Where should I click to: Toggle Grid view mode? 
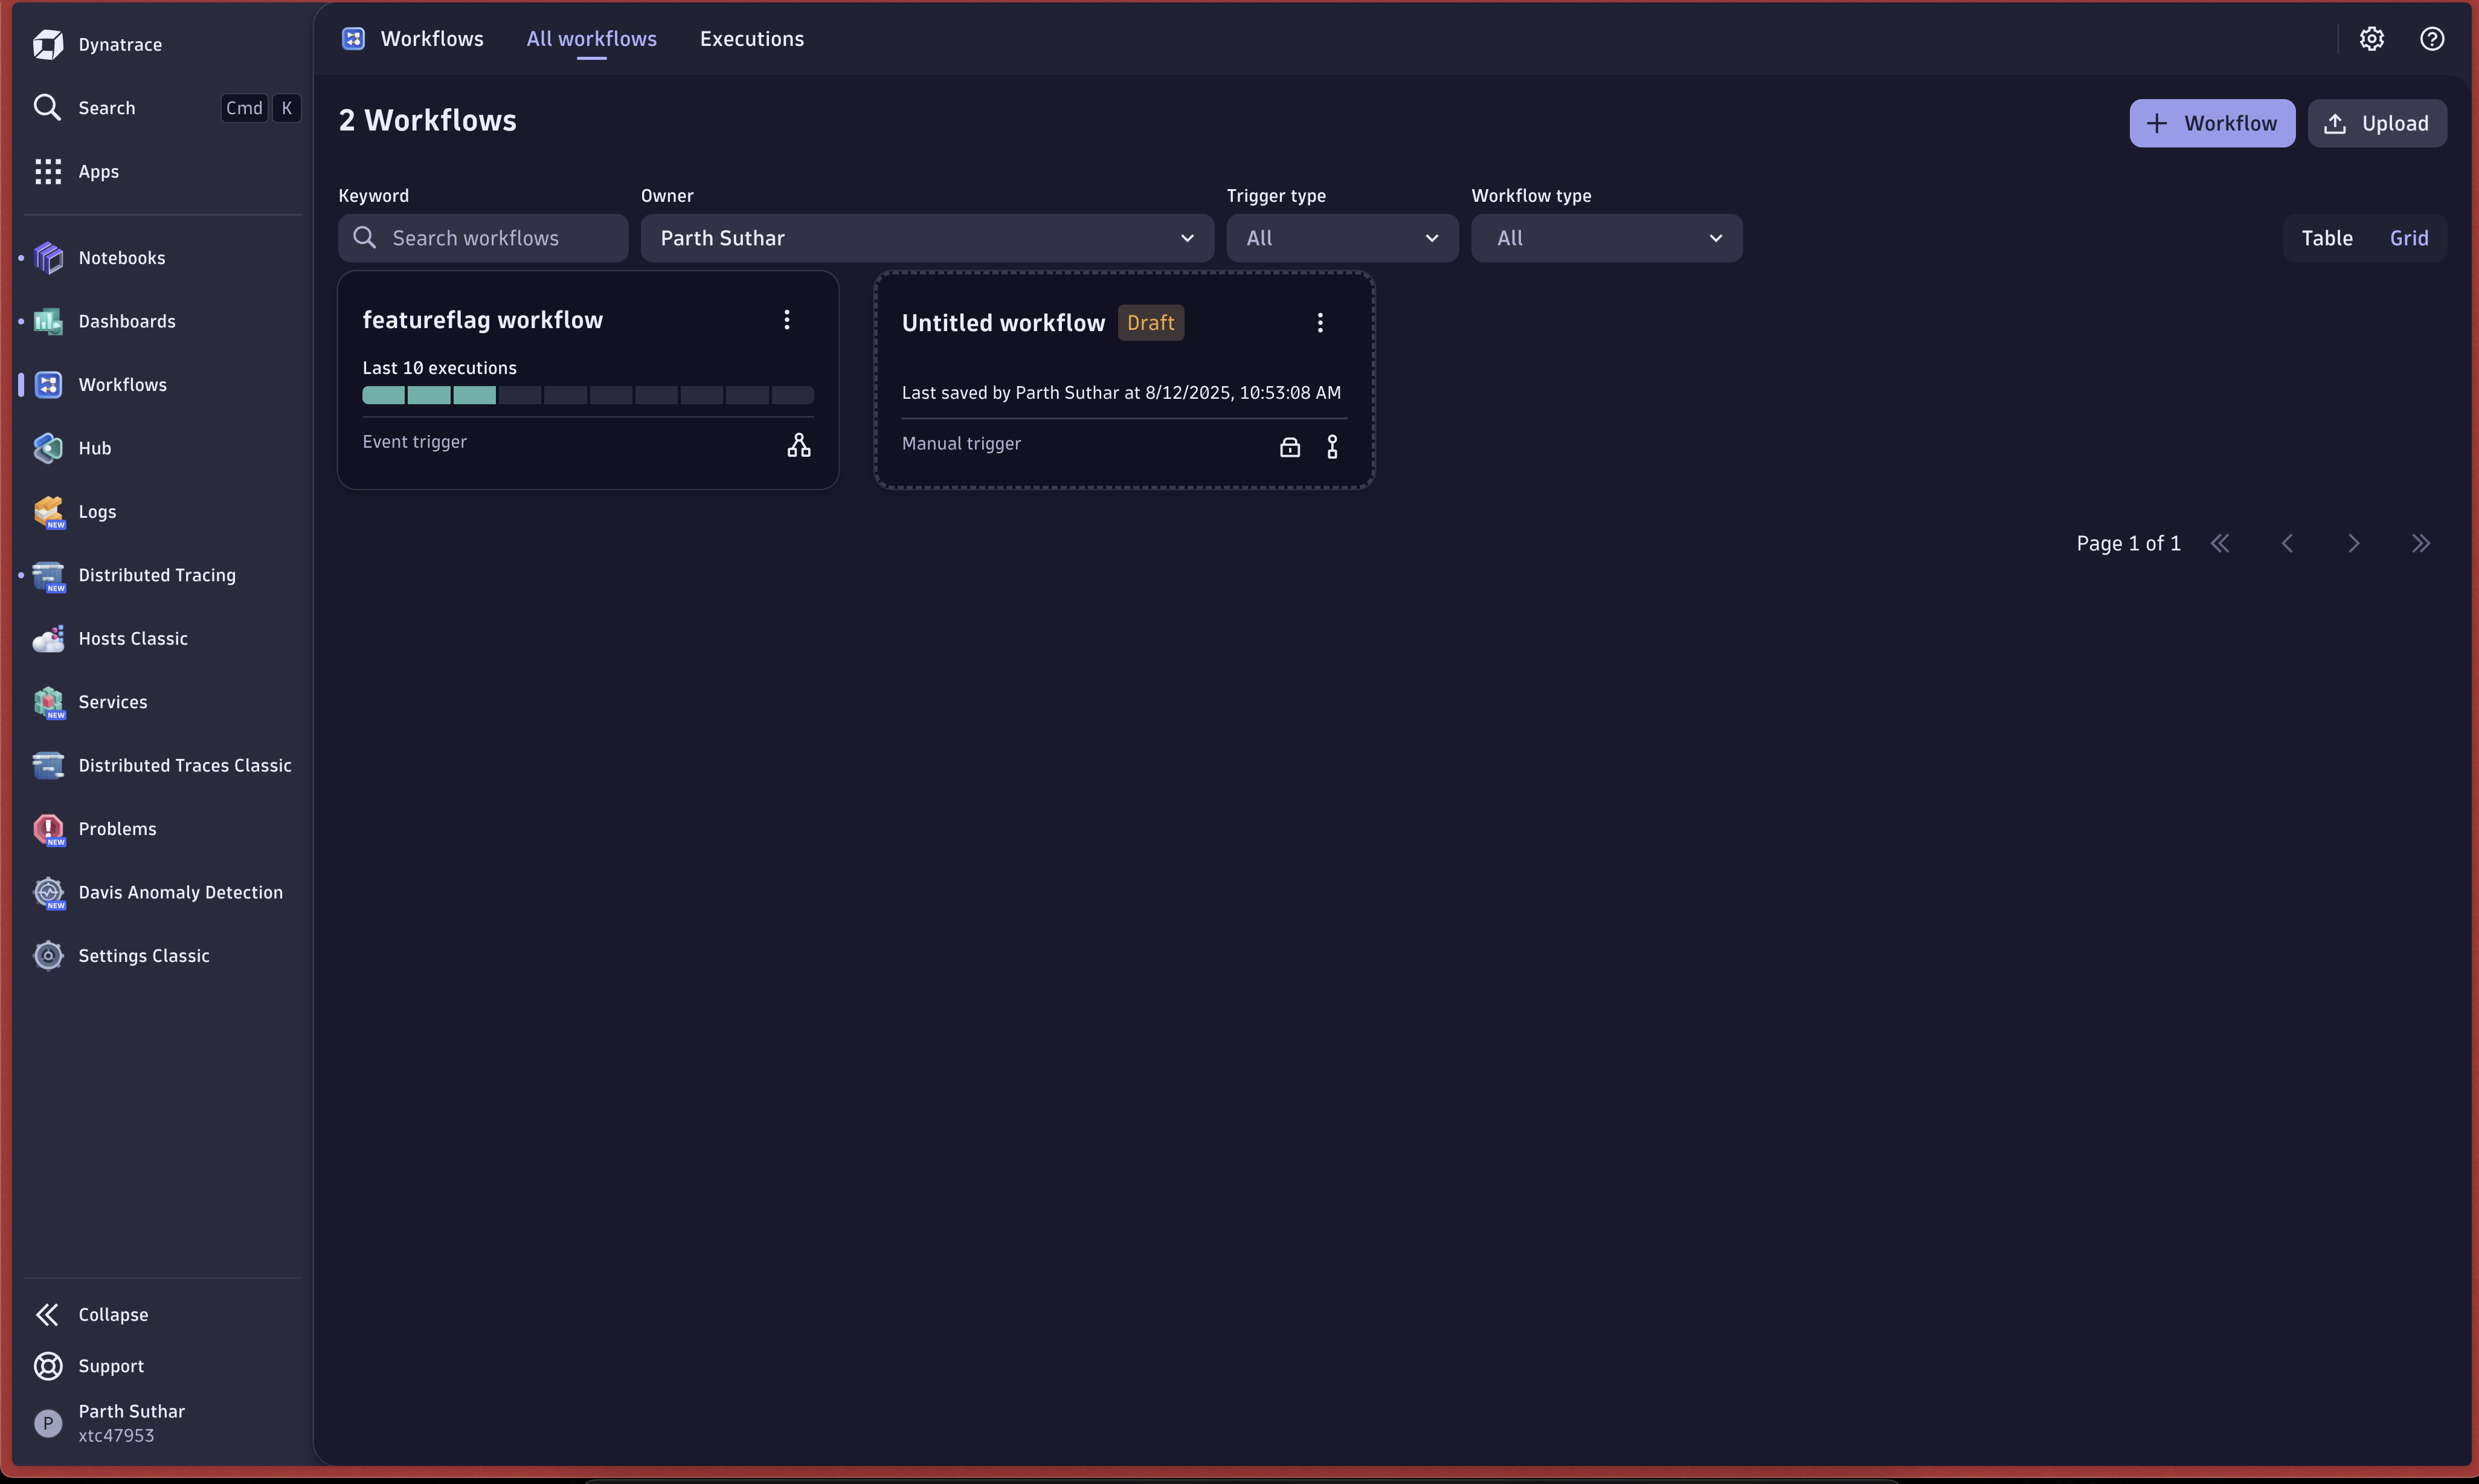(x=2409, y=237)
